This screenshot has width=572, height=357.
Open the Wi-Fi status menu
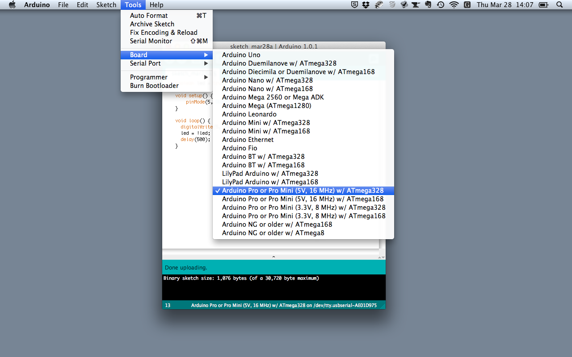coord(454,5)
